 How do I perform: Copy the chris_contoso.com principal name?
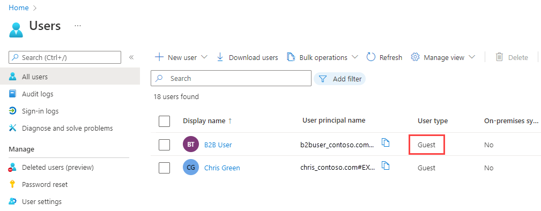point(386,165)
